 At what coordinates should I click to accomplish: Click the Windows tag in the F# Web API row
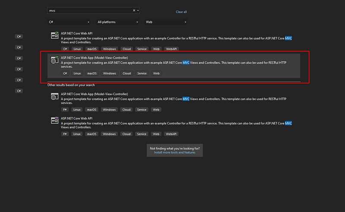109,134
